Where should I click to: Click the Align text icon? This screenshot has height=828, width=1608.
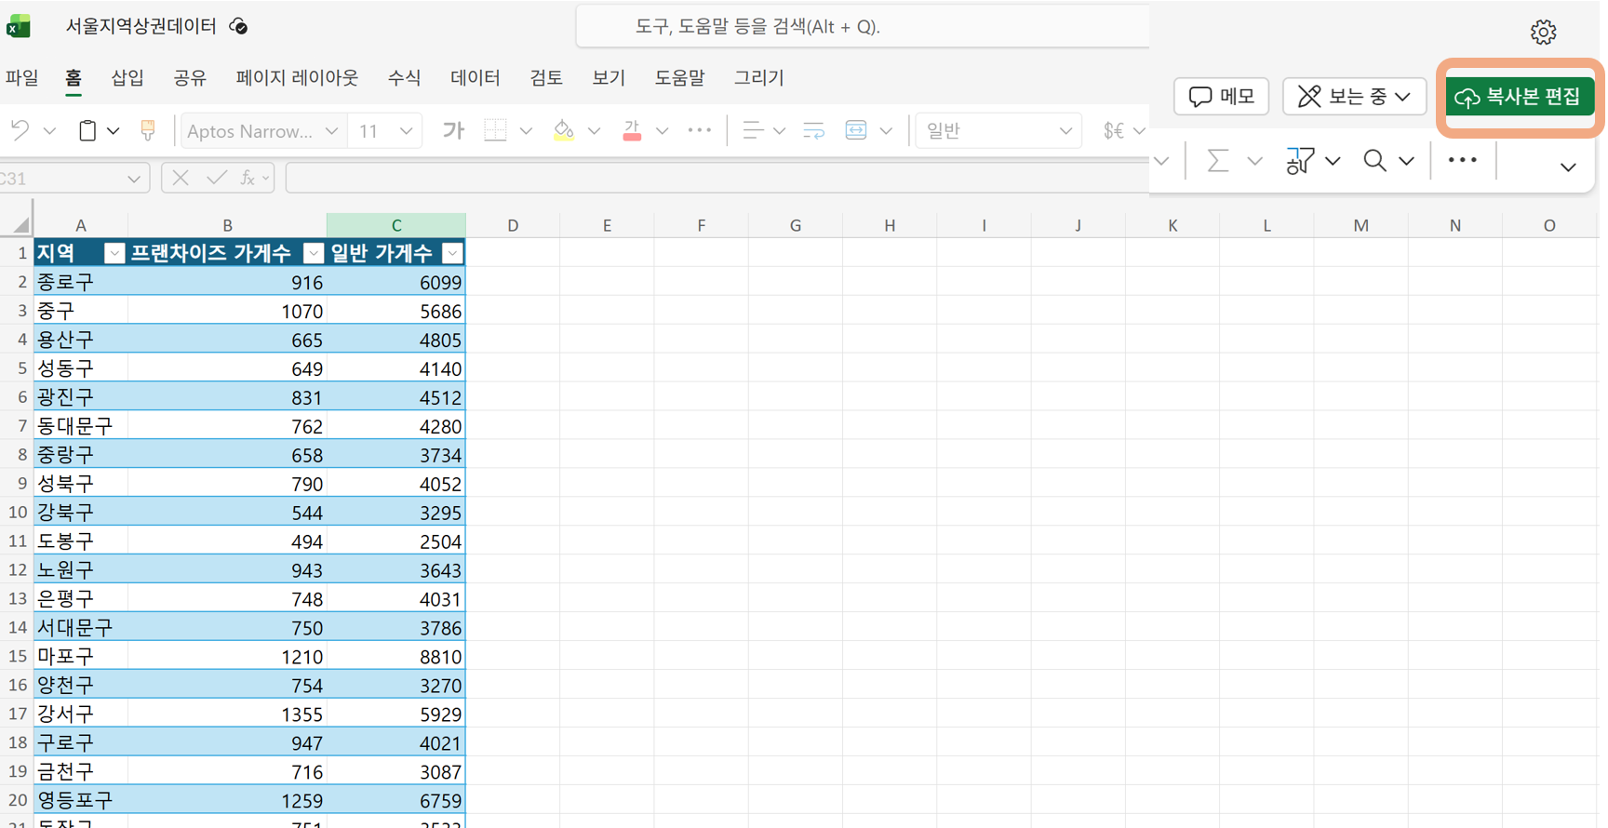[753, 131]
